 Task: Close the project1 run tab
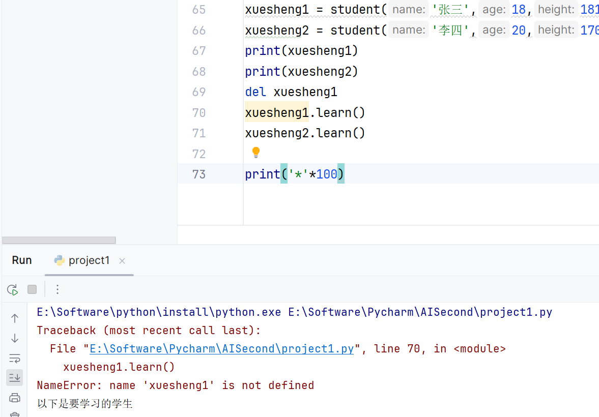[x=122, y=261]
